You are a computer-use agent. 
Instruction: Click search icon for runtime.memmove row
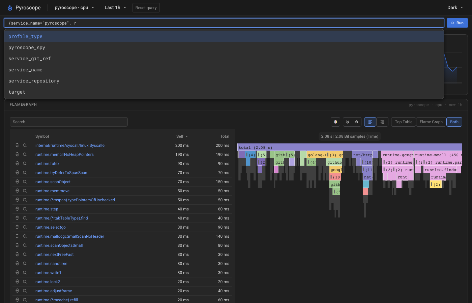[25, 191]
